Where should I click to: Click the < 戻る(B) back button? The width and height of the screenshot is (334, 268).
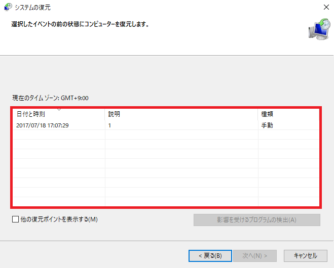click(x=210, y=256)
